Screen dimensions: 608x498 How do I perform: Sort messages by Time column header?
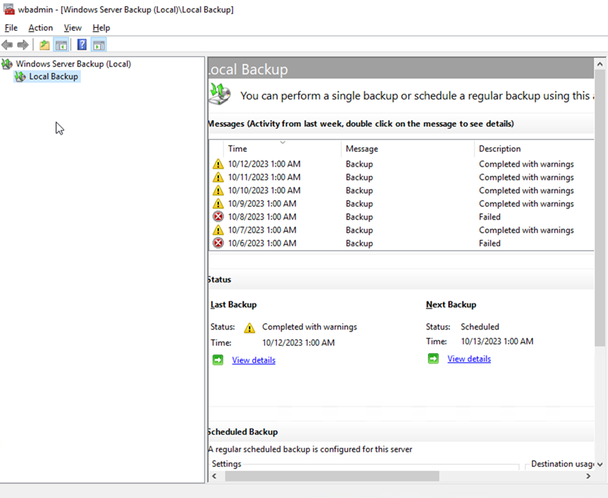[x=282, y=149]
